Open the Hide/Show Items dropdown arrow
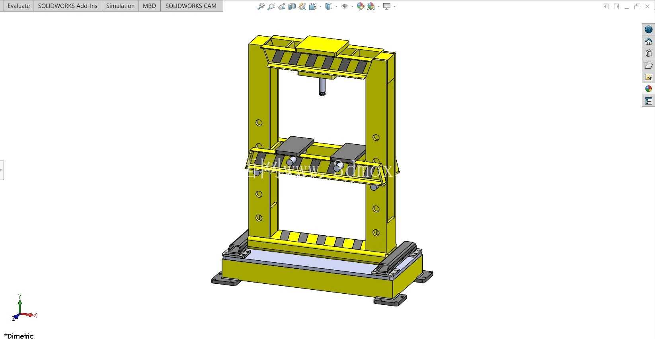 point(352,6)
